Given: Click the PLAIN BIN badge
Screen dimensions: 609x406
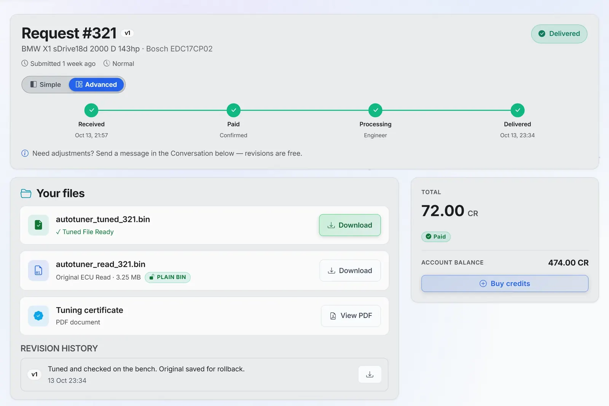Looking at the screenshot, I should click(x=168, y=277).
